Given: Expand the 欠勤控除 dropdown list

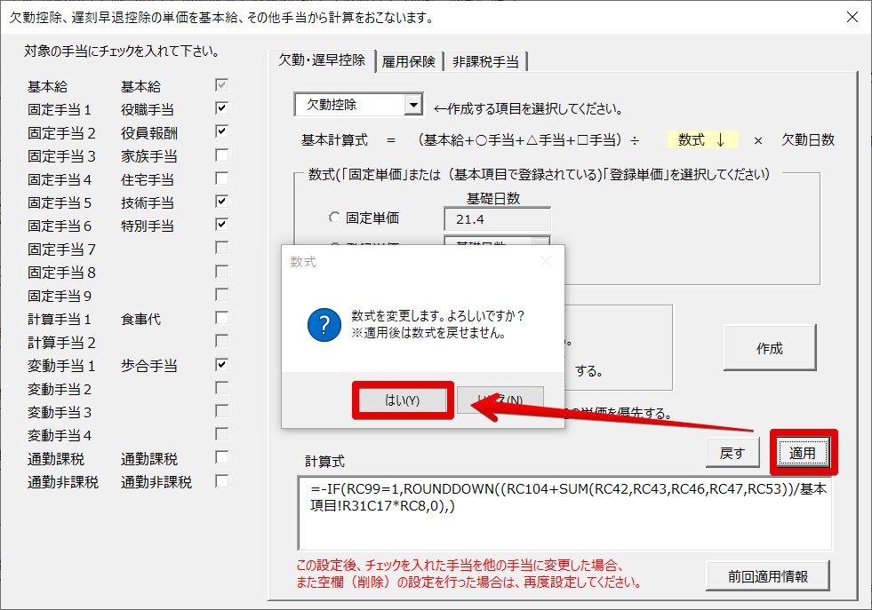Looking at the screenshot, I should (412, 106).
